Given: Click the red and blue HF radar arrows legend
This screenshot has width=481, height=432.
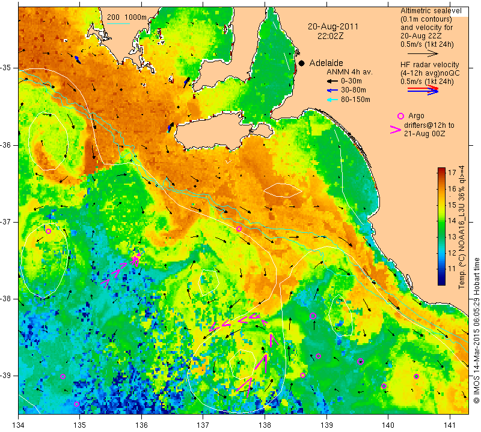Looking at the screenshot, I should (x=423, y=90).
